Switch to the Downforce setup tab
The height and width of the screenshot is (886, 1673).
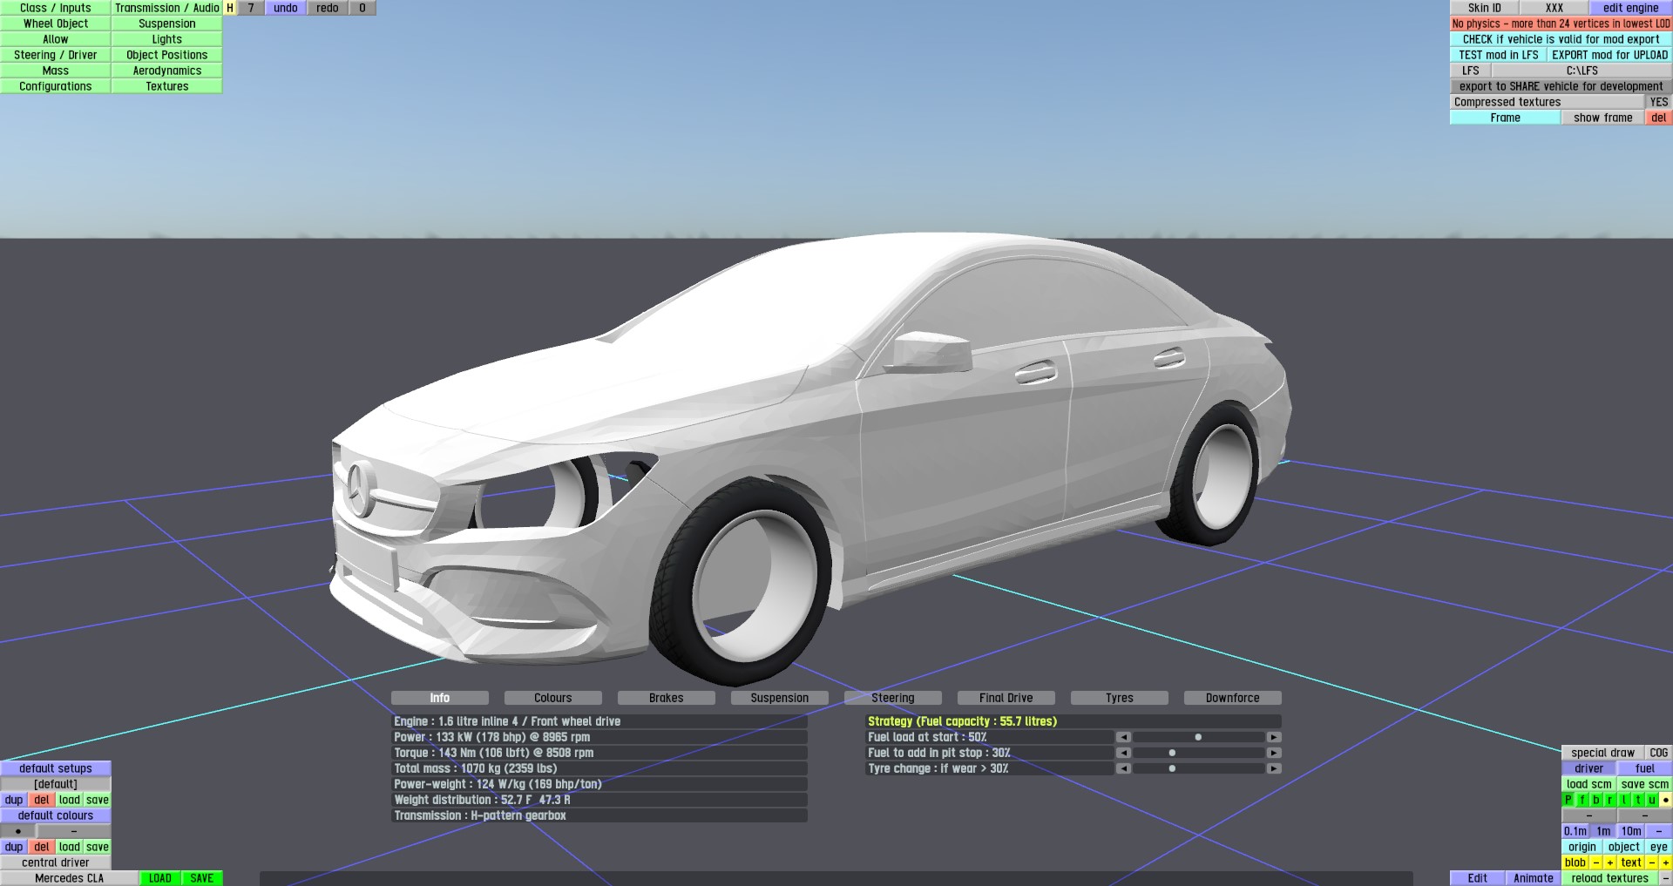click(1233, 698)
